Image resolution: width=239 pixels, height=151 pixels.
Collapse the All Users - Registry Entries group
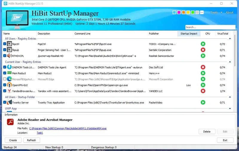[x=230, y=39]
